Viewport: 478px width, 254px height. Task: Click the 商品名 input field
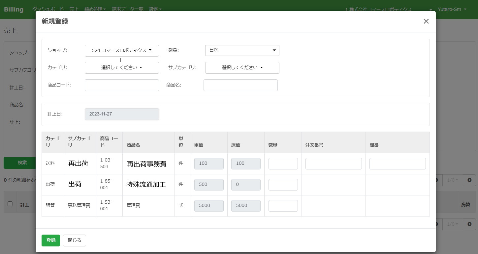point(240,85)
